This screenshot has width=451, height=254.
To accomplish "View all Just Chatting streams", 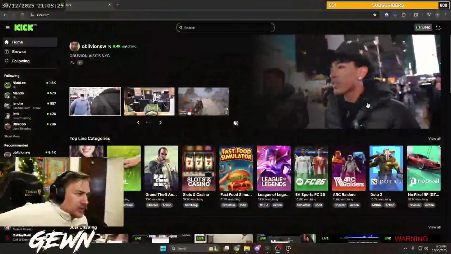I will pos(434,227).
